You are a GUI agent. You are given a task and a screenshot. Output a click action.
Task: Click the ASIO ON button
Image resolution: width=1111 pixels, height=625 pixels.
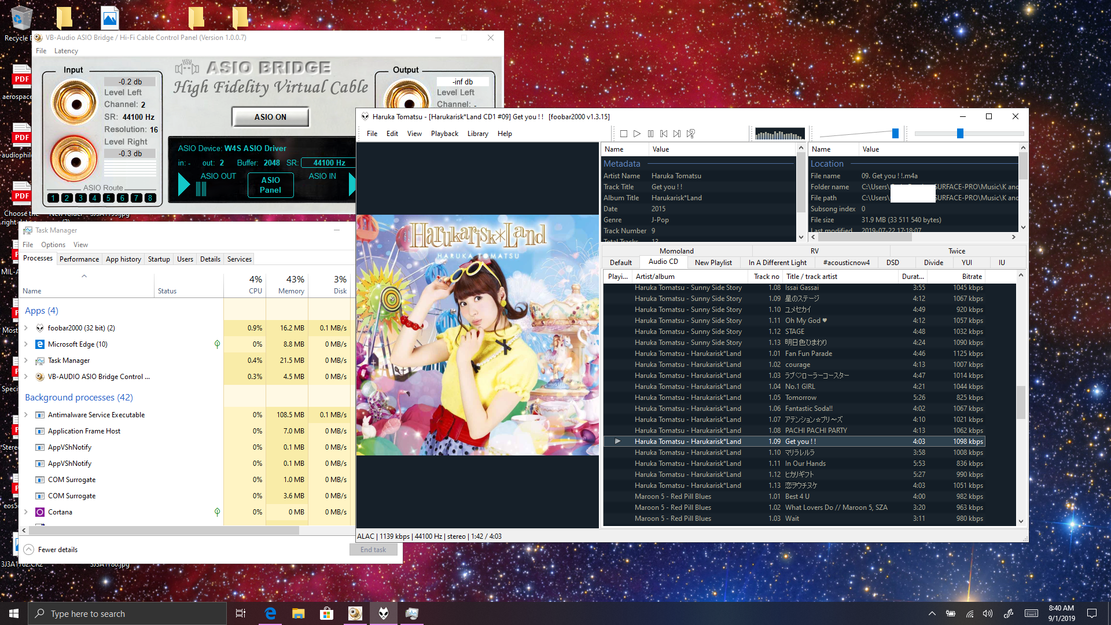click(270, 117)
